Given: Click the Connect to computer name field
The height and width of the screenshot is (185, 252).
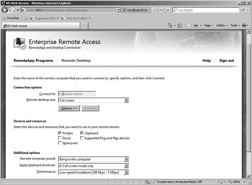Looking at the screenshot, I should click(77, 94).
